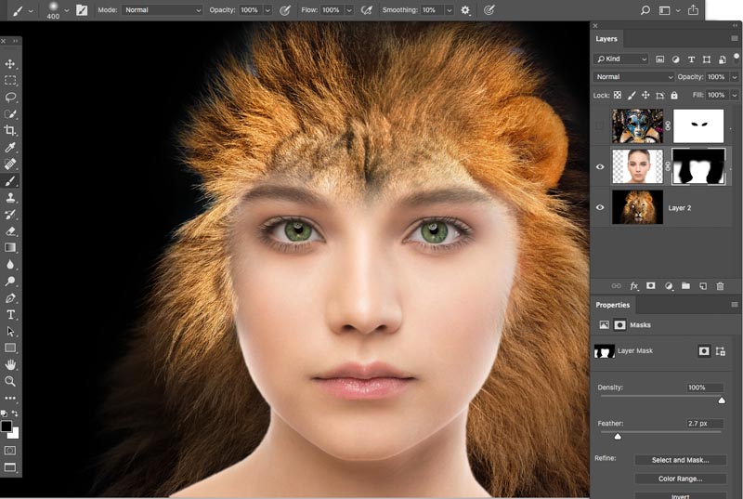Viewport: 743px width, 499px height.
Task: Pick the Crop tool
Action: coord(10,131)
